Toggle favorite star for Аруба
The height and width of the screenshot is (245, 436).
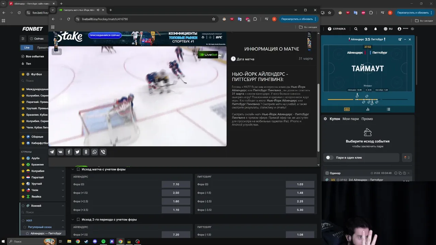point(23,158)
